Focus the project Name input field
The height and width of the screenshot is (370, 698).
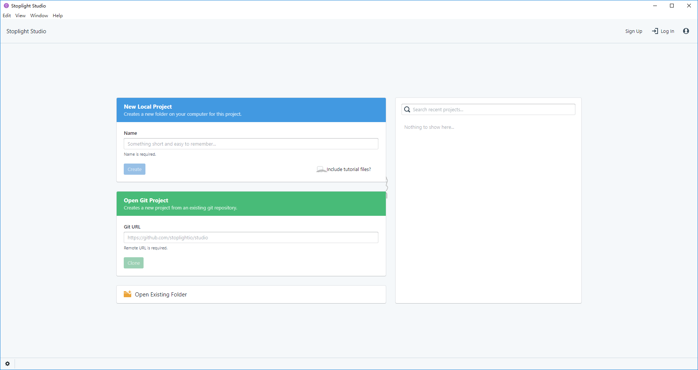[251, 144]
